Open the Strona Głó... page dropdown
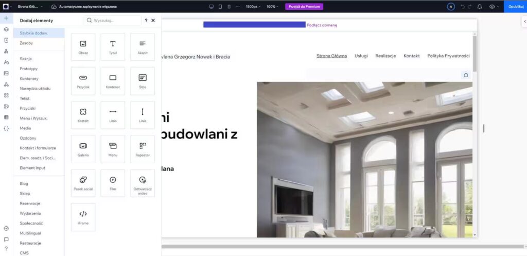Viewport: 527px width, 256px height. coord(30,6)
